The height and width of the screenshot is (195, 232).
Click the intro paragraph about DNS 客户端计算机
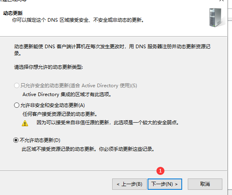point(112,50)
